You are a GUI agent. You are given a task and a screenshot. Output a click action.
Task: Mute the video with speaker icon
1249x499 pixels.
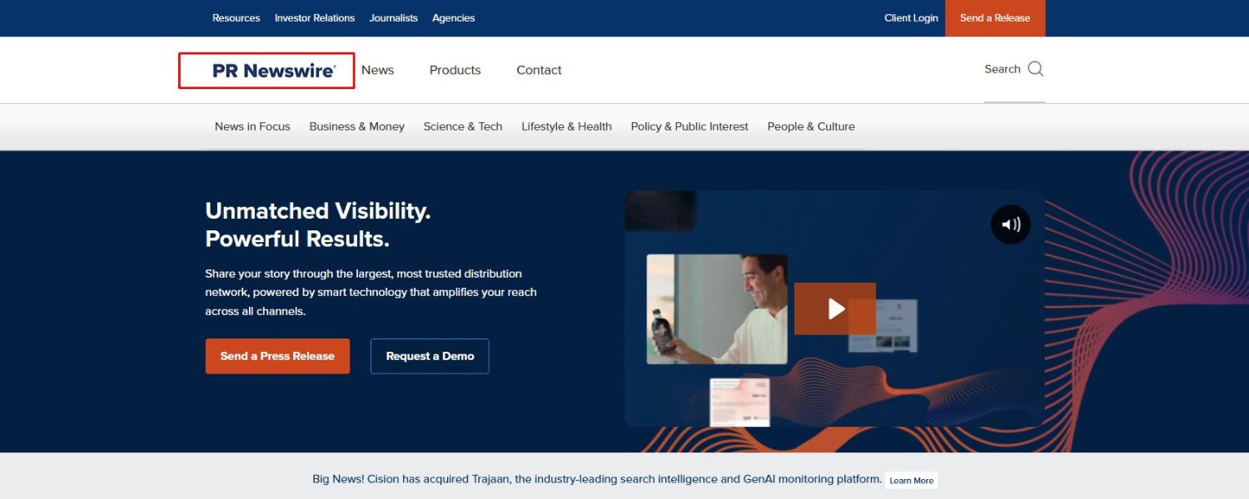1010,224
